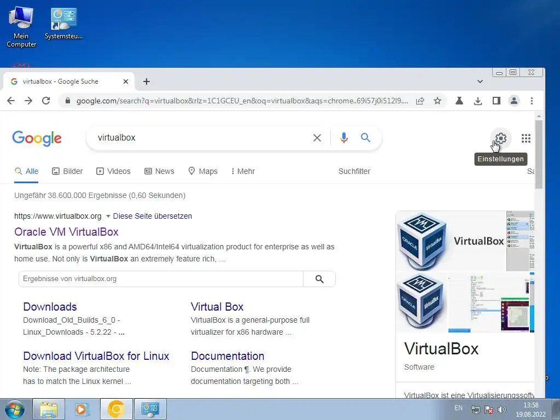Start voice search with microphone icon
The height and width of the screenshot is (420, 560).
343,138
